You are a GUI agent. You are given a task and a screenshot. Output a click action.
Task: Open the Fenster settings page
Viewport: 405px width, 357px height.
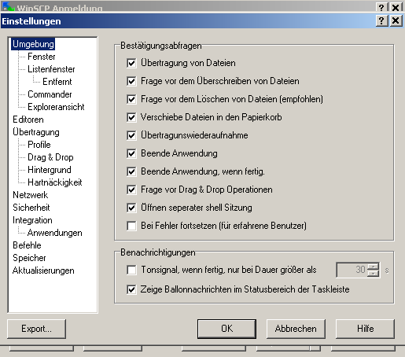click(x=42, y=57)
